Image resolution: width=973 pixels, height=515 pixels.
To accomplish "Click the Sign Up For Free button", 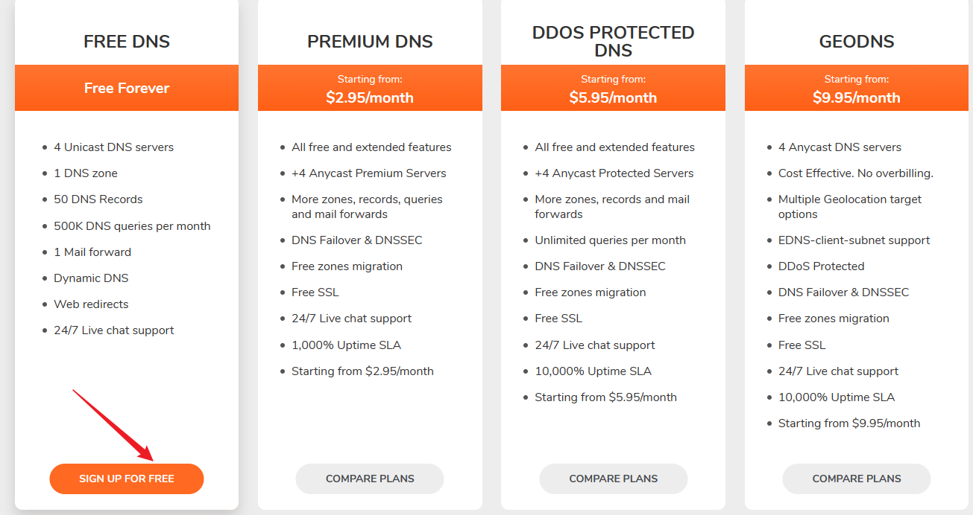I will click(x=127, y=479).
